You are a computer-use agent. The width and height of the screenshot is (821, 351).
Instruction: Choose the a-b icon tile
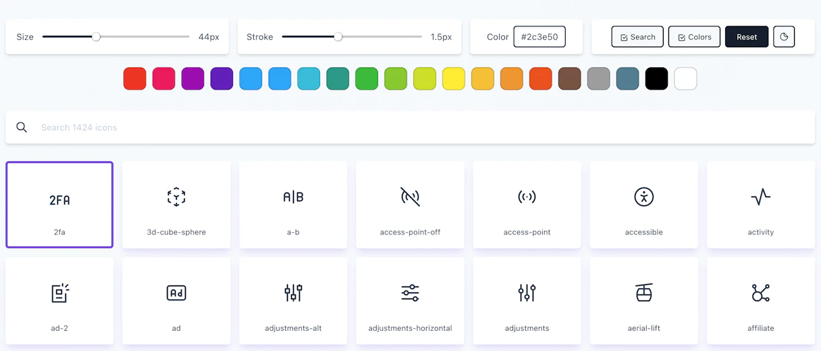(293, 205)
